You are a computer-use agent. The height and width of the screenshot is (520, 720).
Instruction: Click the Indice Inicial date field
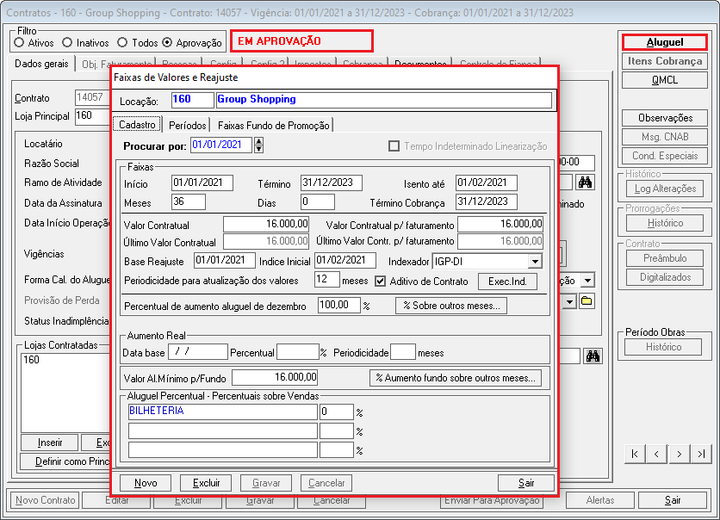click(x=345, y=260)
